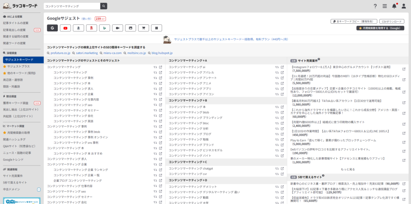Switch to Rakuten suggest source
411x204 pixels.
(92, 28)
